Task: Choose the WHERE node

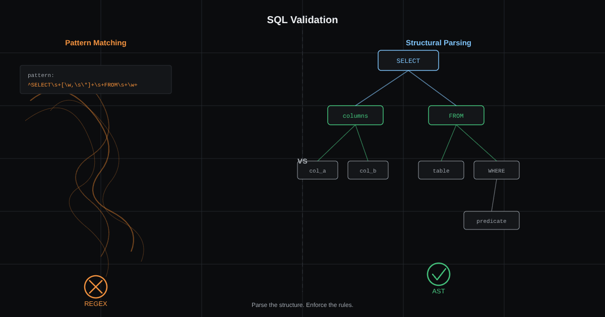Action: [x=497, y=170]
